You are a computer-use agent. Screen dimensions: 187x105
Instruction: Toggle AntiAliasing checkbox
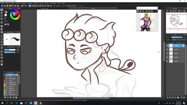54,6
